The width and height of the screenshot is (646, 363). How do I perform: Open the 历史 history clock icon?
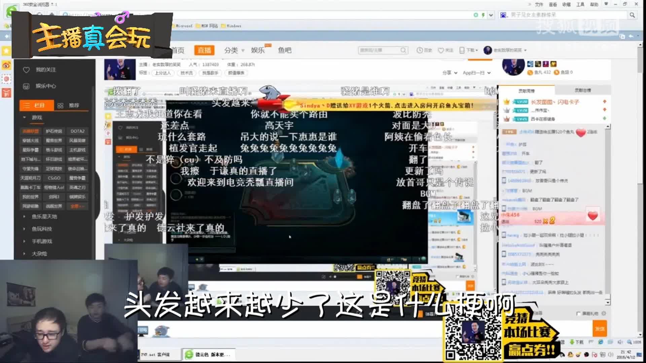point(420,50)
